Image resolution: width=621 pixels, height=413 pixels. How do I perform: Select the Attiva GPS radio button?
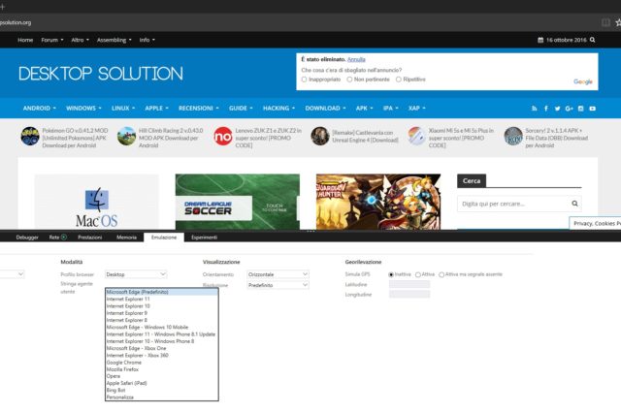pos(418,274)
